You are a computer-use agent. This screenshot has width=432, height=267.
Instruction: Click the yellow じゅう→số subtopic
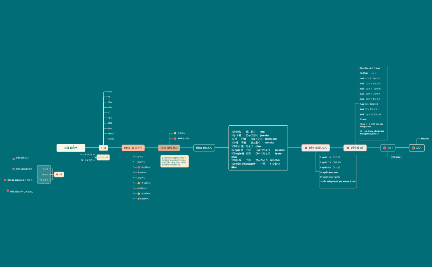tap(103, 157)
